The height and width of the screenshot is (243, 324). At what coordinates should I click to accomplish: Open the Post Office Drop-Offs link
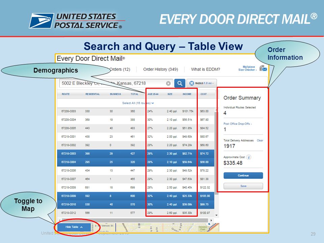point(237,124)
